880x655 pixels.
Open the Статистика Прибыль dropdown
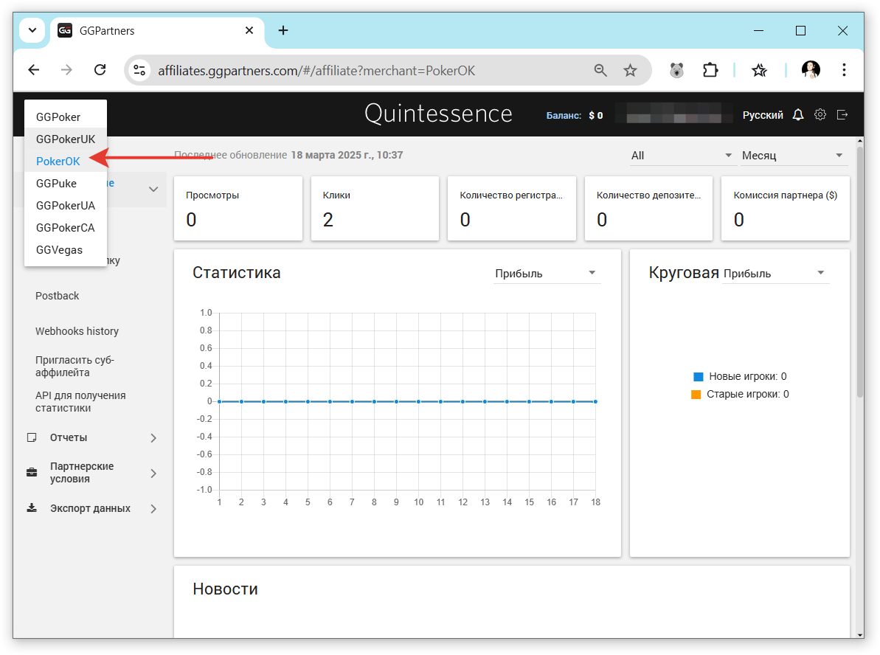point(546,274)
